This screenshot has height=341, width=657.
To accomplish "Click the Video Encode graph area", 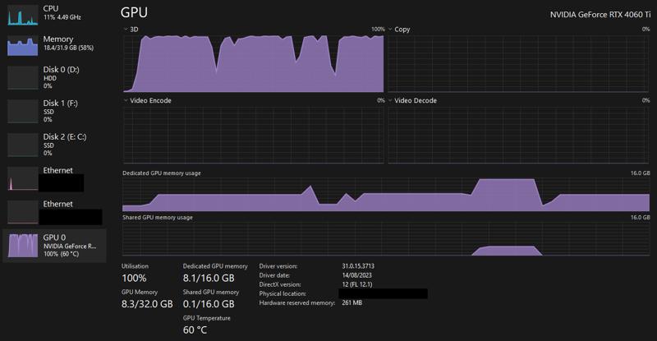I will pyautogui.click(x=254, y=135).
